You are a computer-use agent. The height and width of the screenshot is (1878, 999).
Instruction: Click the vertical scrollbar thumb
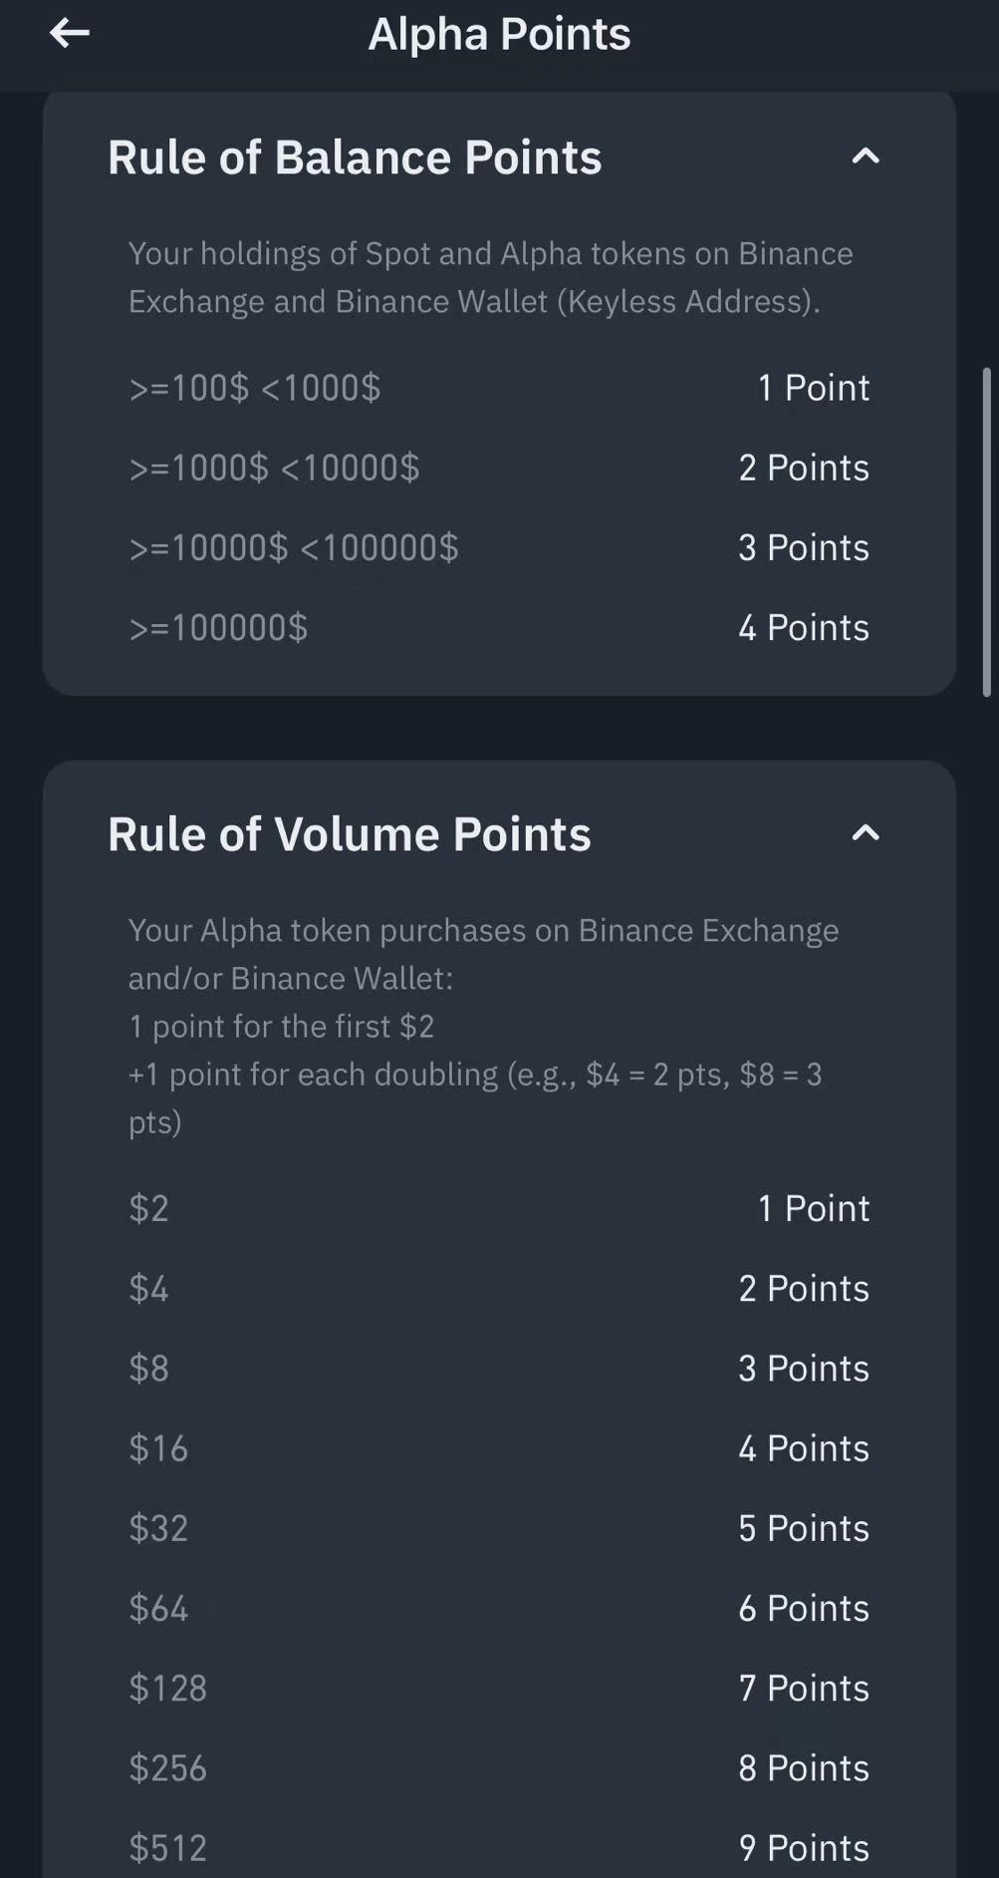pyautogui.click(x=986, y=531)
